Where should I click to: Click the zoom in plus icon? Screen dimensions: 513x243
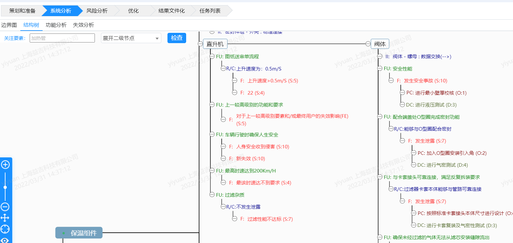pos(5,165)
